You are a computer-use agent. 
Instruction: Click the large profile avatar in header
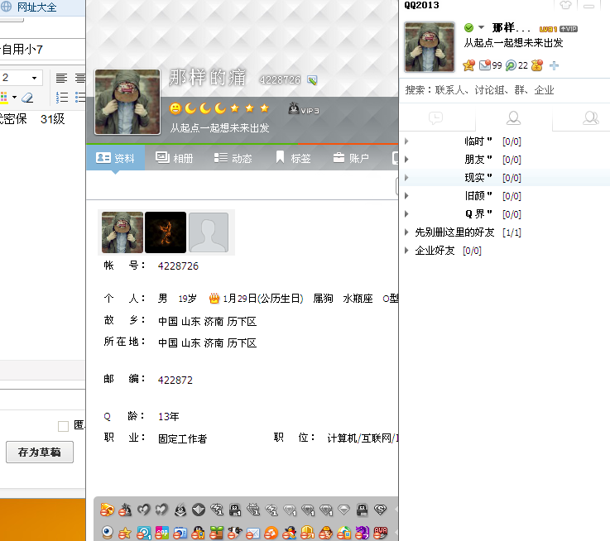pyautogui.click(x=127, y=102)
